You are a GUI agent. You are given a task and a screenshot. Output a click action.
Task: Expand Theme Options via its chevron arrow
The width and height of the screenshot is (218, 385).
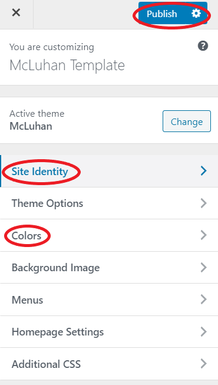tap(203, 203)
